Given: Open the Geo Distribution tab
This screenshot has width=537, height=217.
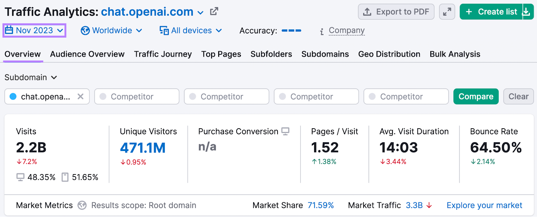Looking at the screenshot, I should [x=389, y=54].
